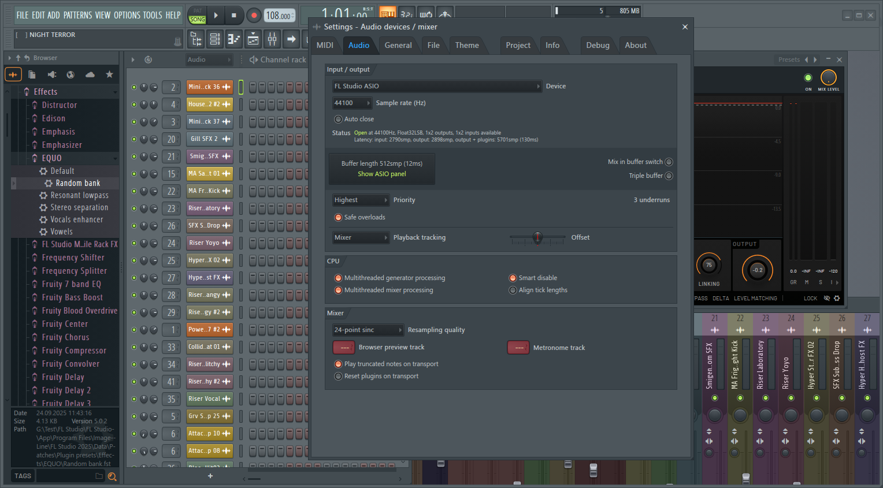This screenshot has height=488, width=883.
Task: Arm the record button
Action: [x=253, y=16]
